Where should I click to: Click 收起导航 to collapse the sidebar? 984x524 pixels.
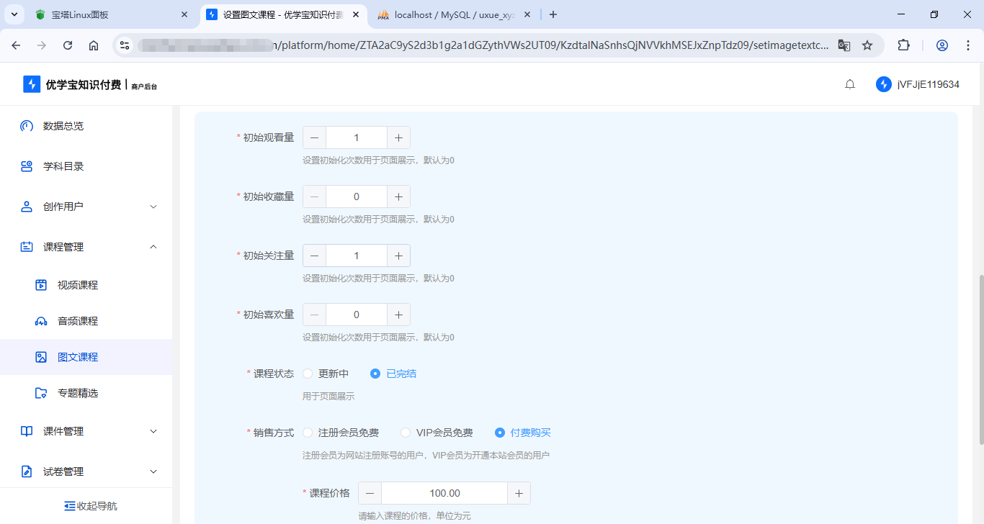90,505
